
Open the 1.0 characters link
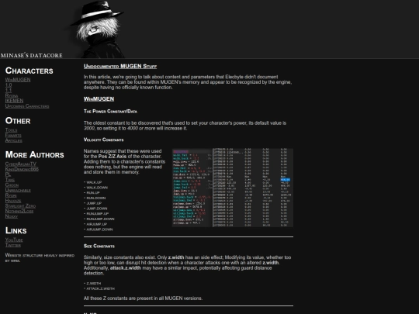[9, 85]
